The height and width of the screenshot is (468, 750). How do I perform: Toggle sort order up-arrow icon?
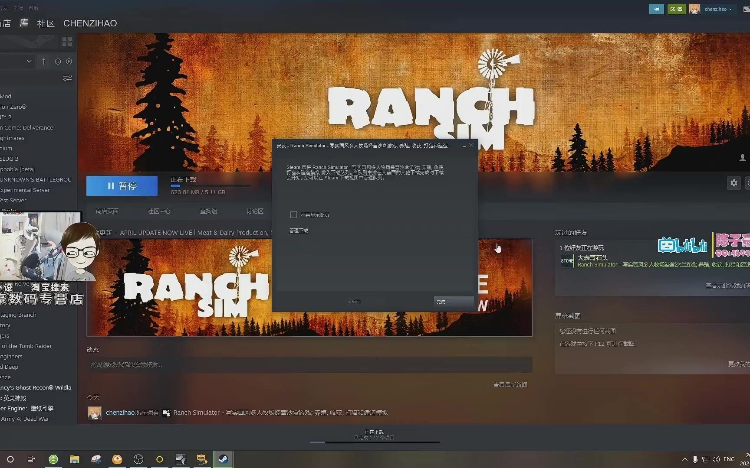point(44,62)
